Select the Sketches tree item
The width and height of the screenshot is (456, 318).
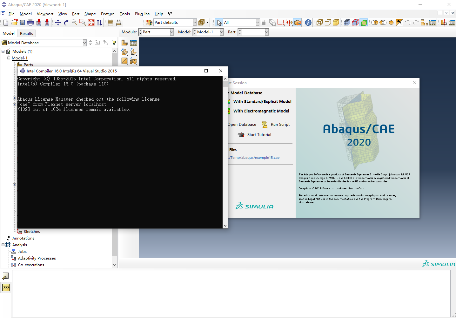pos(32,231)
